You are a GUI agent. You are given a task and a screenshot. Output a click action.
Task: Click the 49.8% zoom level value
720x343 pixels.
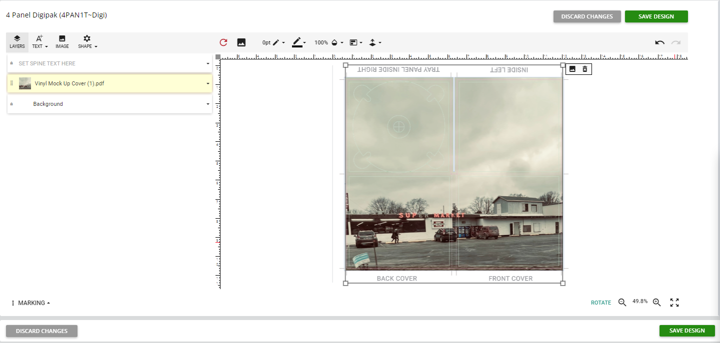coord(640,302)
